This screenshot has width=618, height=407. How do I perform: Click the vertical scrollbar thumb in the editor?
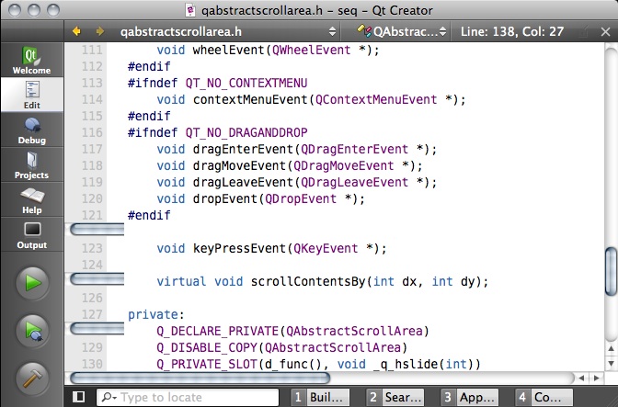[x=609, y=274]
